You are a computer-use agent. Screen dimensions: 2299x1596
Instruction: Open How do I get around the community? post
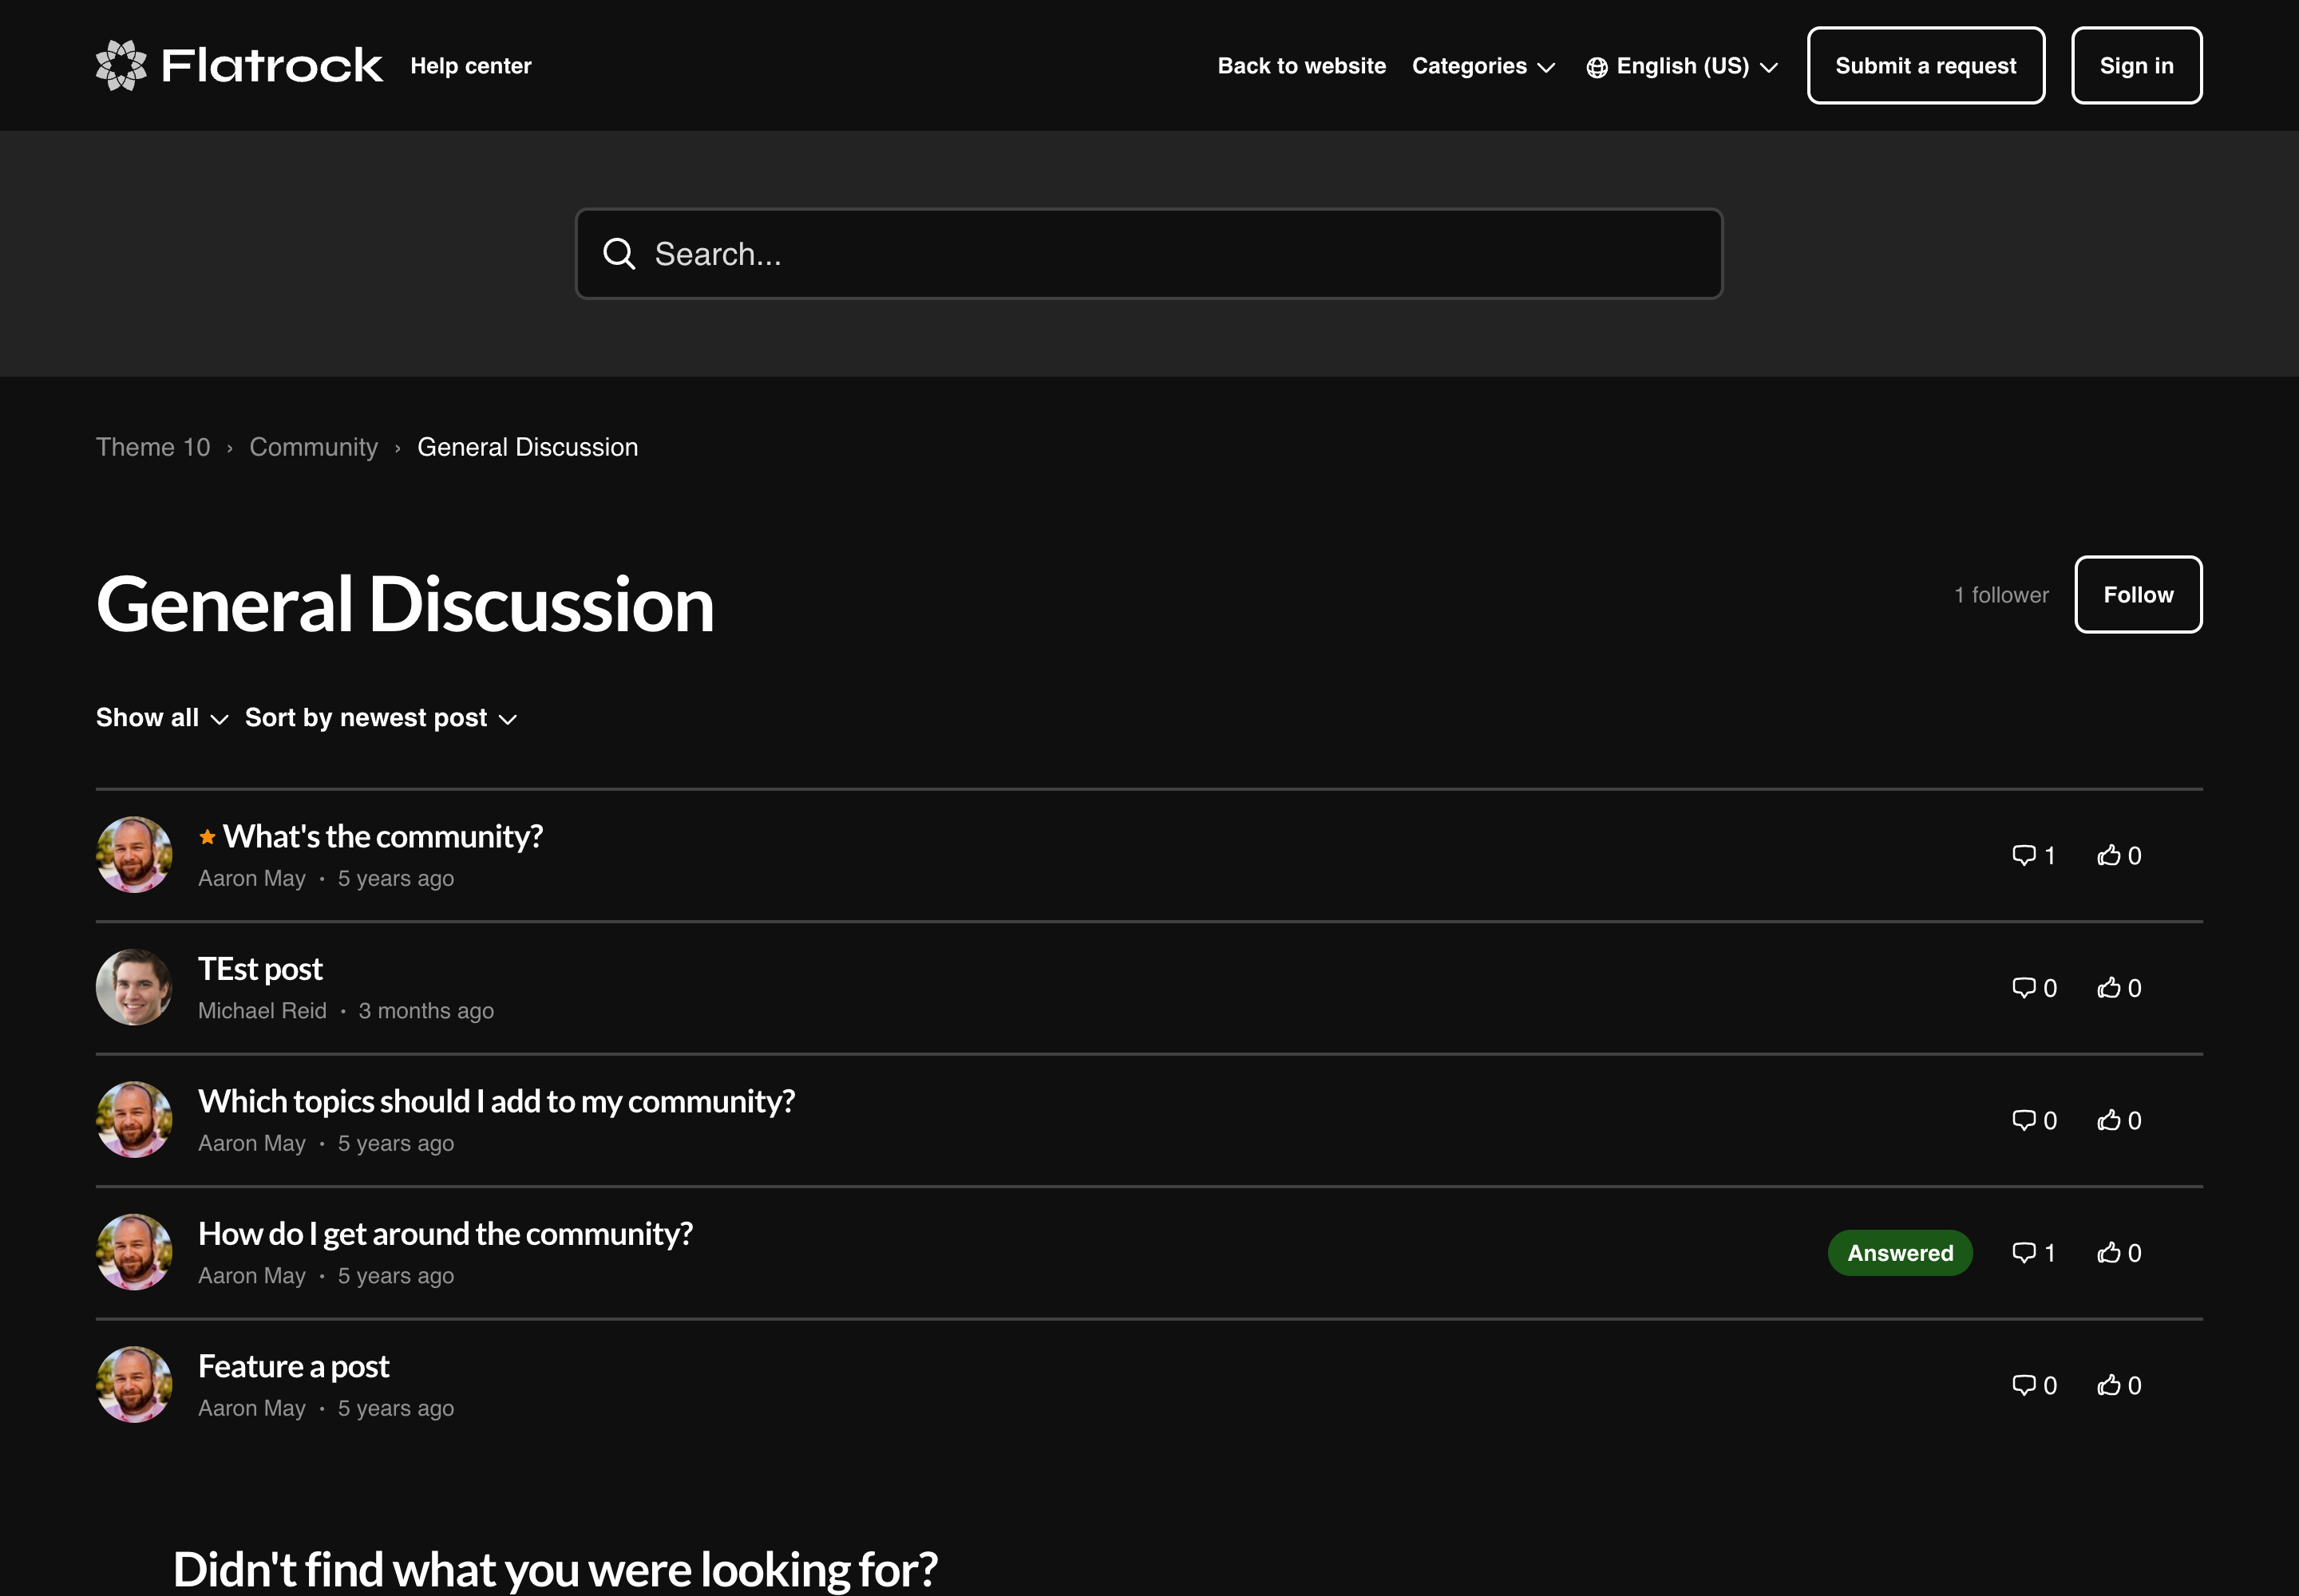pyautogui.click(x=445, y=1234)
